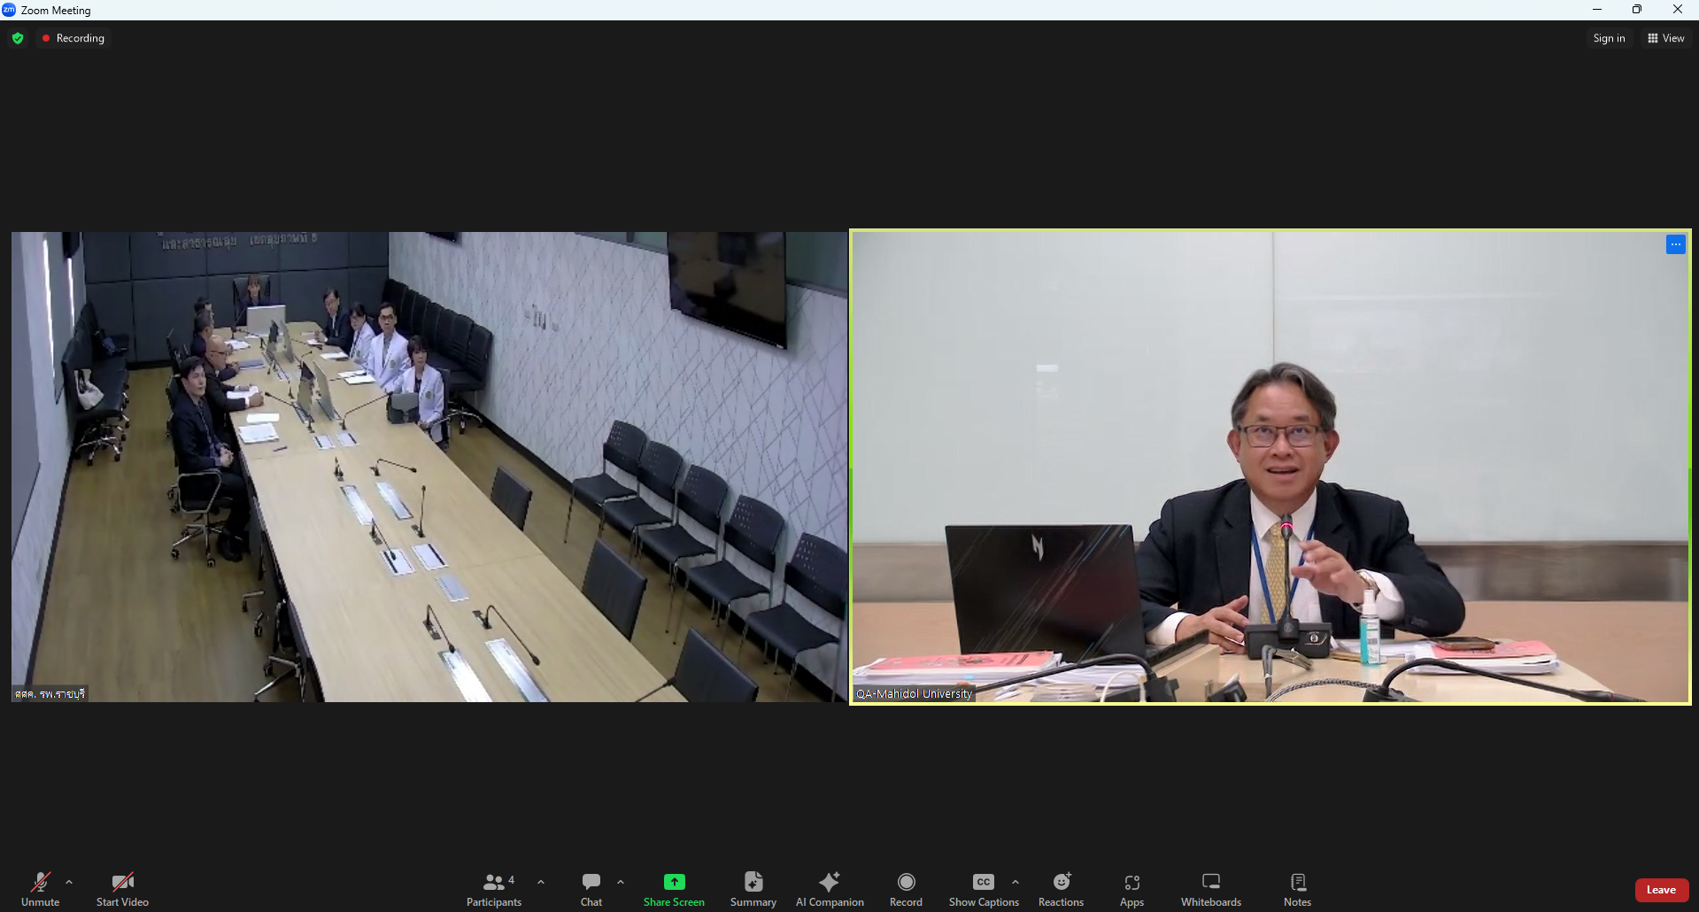Expand the arrow next to Participants
The image size is (1699, 912).
pyautogui.click(x=541, y=882)
